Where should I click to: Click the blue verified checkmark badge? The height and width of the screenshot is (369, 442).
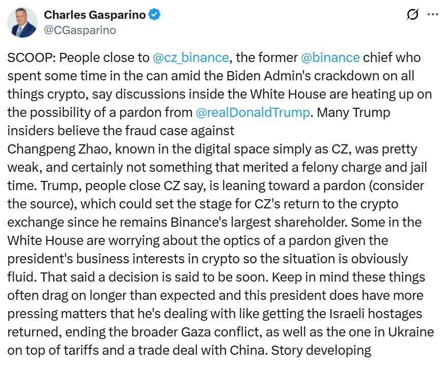(154, 15)
